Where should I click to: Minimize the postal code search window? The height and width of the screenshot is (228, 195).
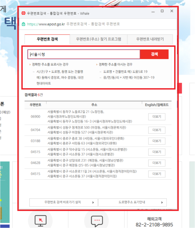153,11
